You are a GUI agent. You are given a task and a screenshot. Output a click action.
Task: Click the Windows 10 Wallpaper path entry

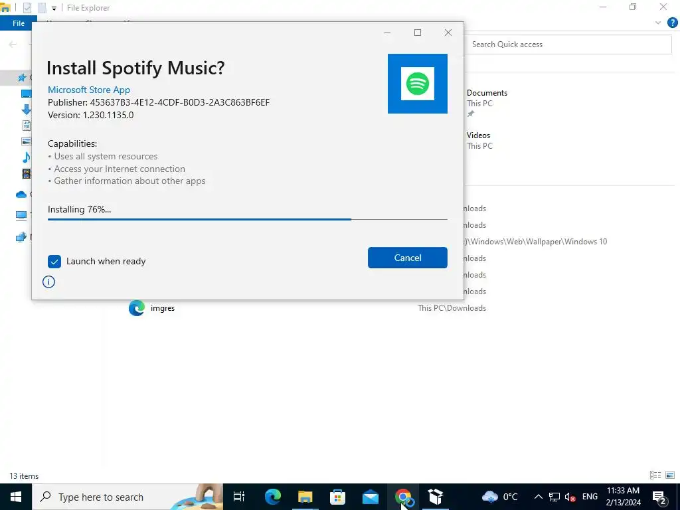tap(536, 242)
